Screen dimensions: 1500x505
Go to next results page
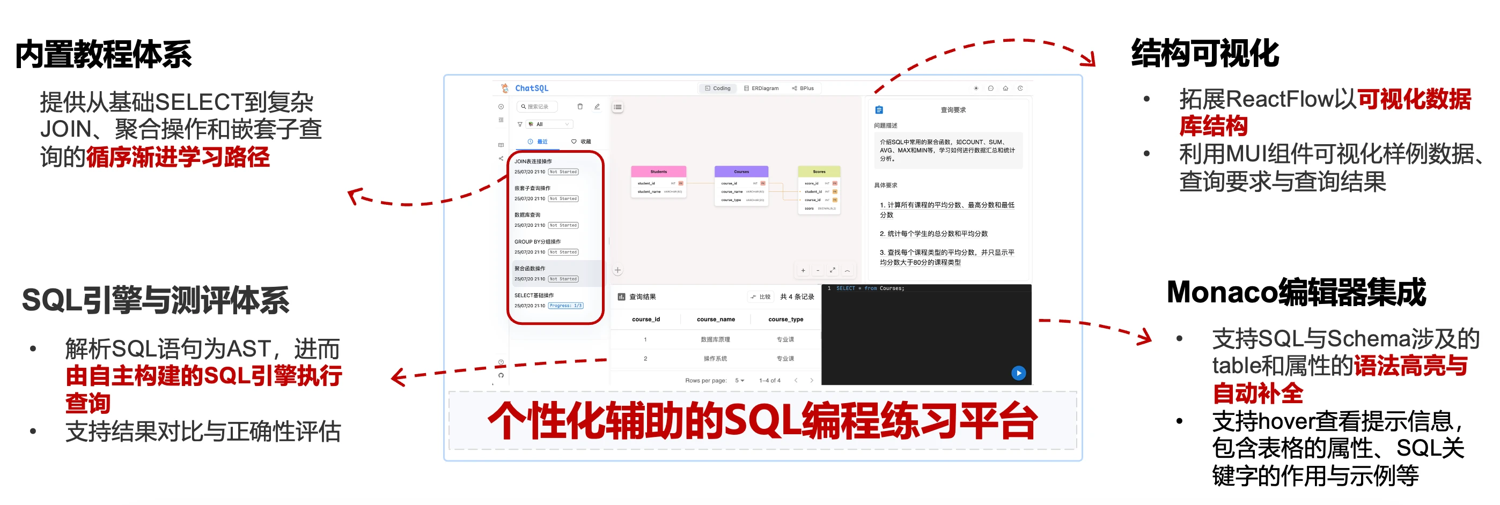pyautogui.click(x=812, y=381)
